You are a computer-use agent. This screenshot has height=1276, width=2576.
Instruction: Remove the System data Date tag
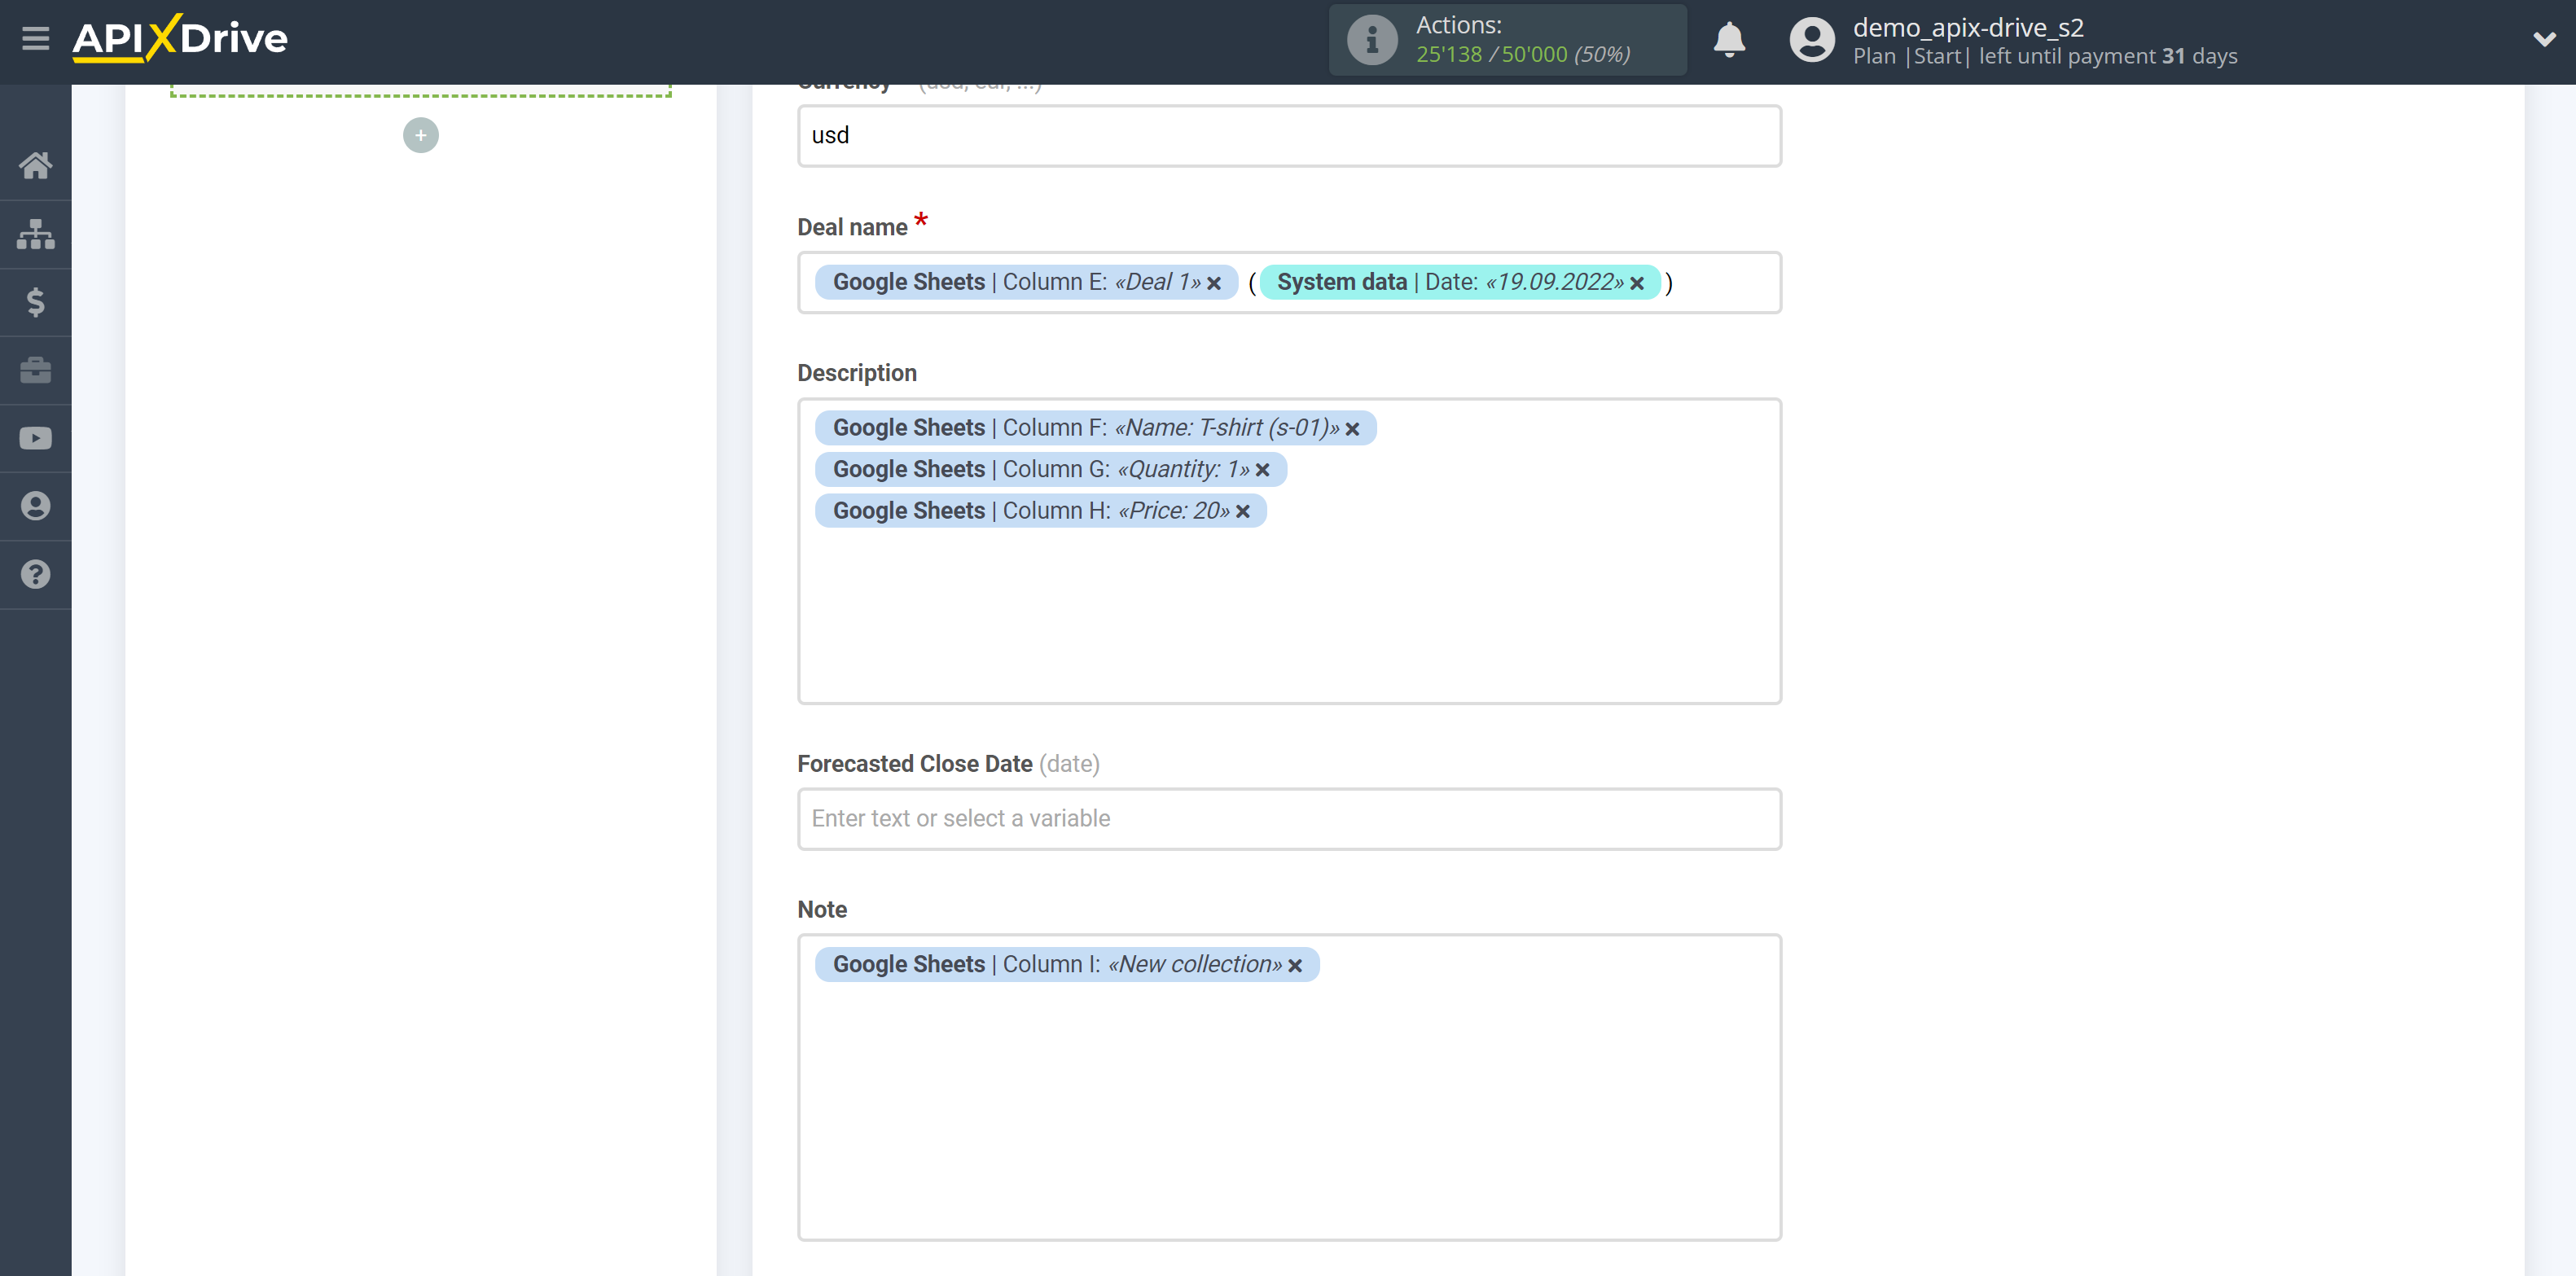pos(1637,283)
